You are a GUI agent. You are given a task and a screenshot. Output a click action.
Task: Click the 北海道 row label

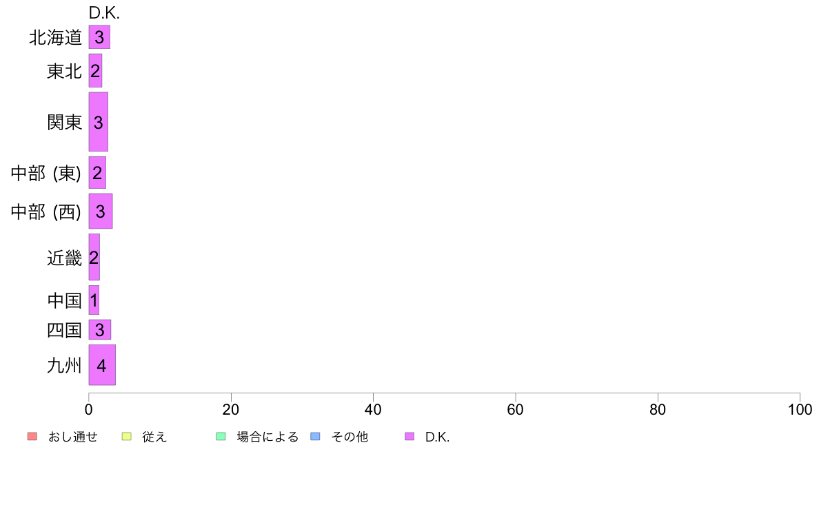[x=55, y=38]
